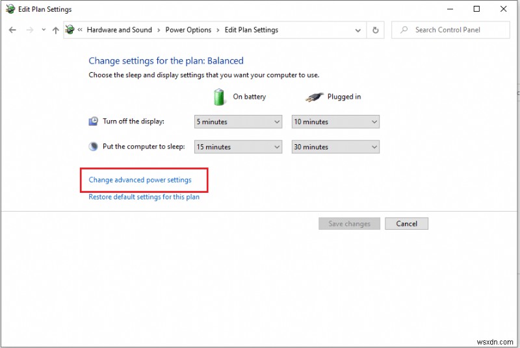The height and width of the screenshot is (348, 520).
Task: Open sleep Plugged in dropdown (30 minutes)
Action: point(335,147)
